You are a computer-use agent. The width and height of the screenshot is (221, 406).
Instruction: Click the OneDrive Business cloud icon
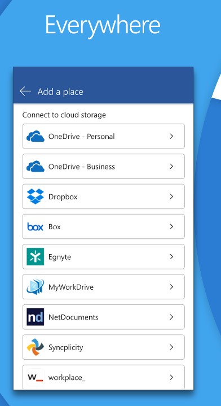coord(36,166)
